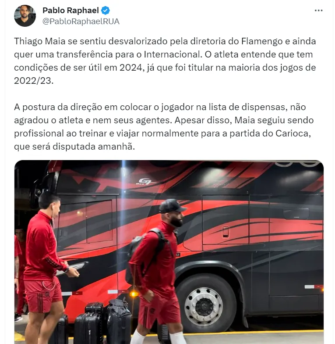335x344 pixels.
Task: Click the bus front wheel hubcap
Action: pyautogui.click(x=204, y=306)
